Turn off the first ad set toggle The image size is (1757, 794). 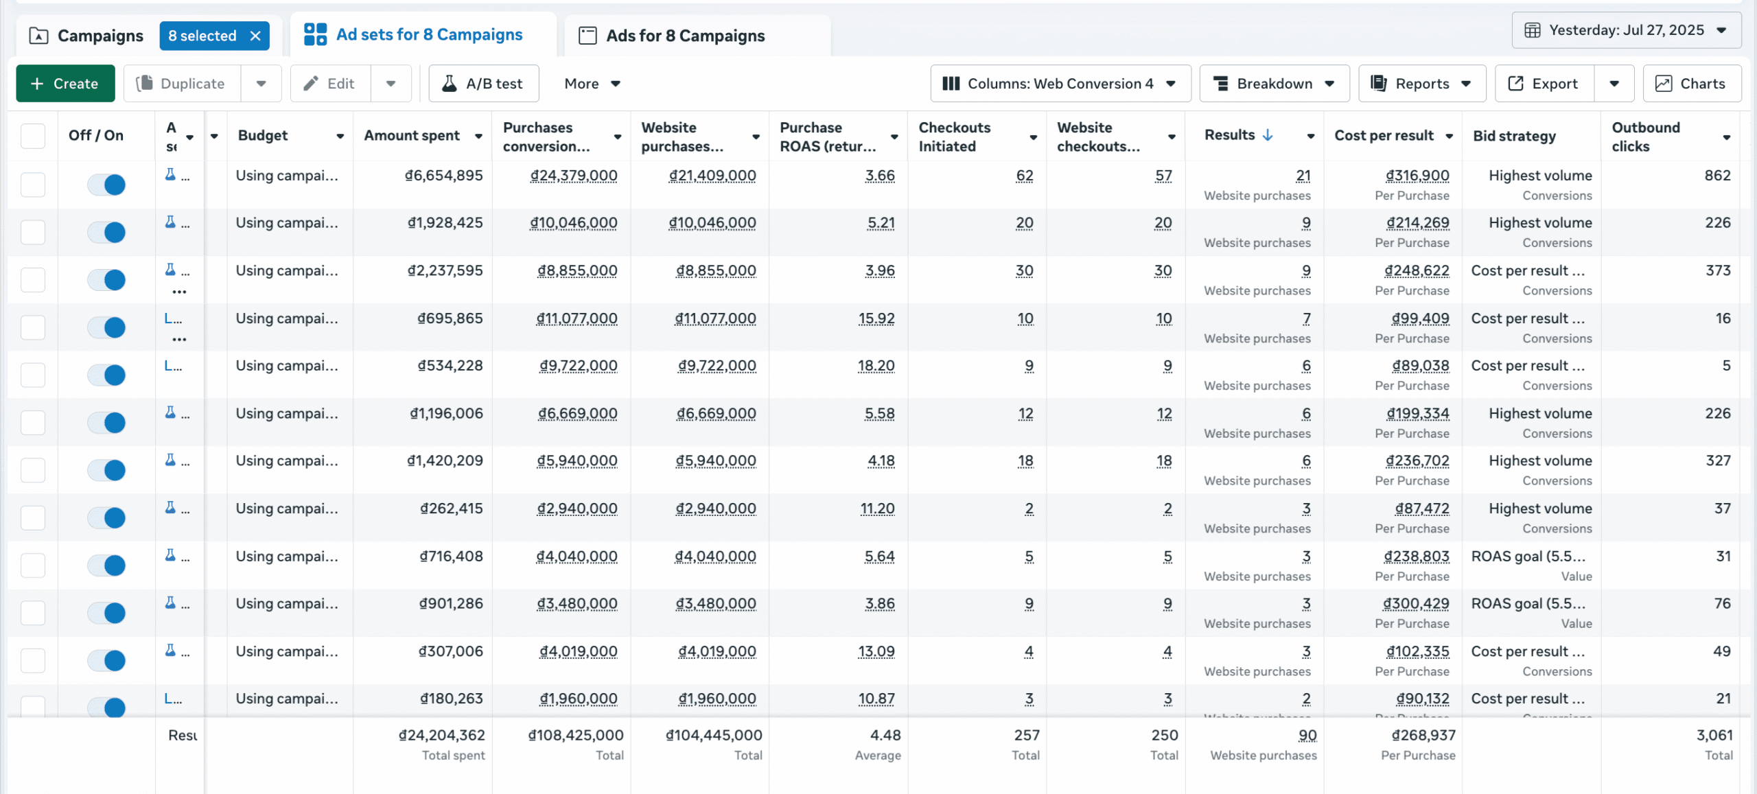[107, 185]
